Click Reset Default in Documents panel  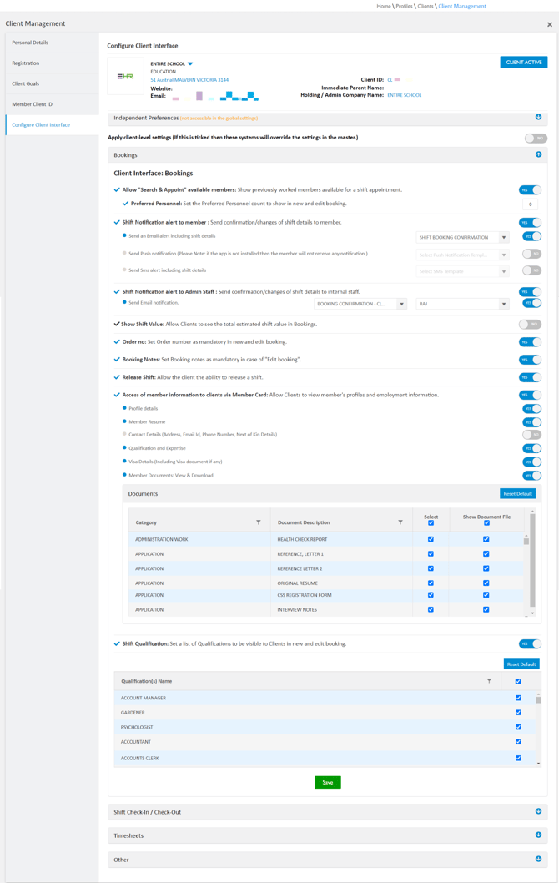pyautogui.click(x=517, y=494)
